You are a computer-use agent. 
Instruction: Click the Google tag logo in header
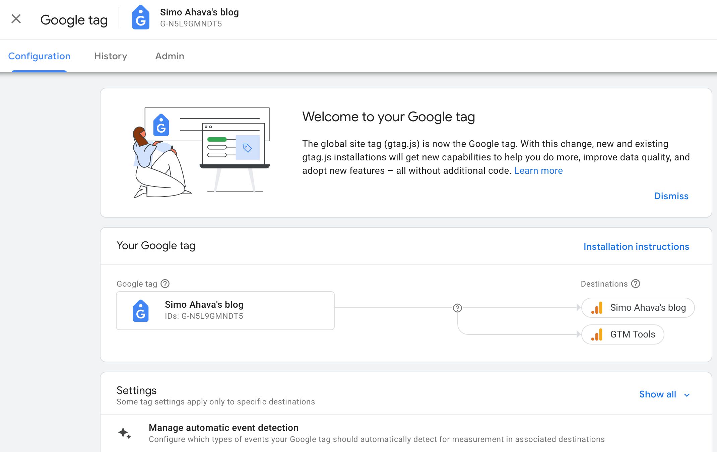(141, 18)
